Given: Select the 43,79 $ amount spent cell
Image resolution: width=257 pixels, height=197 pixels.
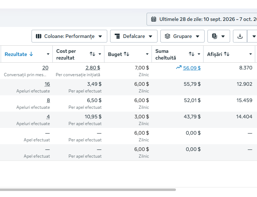Looking at the screenshot, I should coord(192,117).
